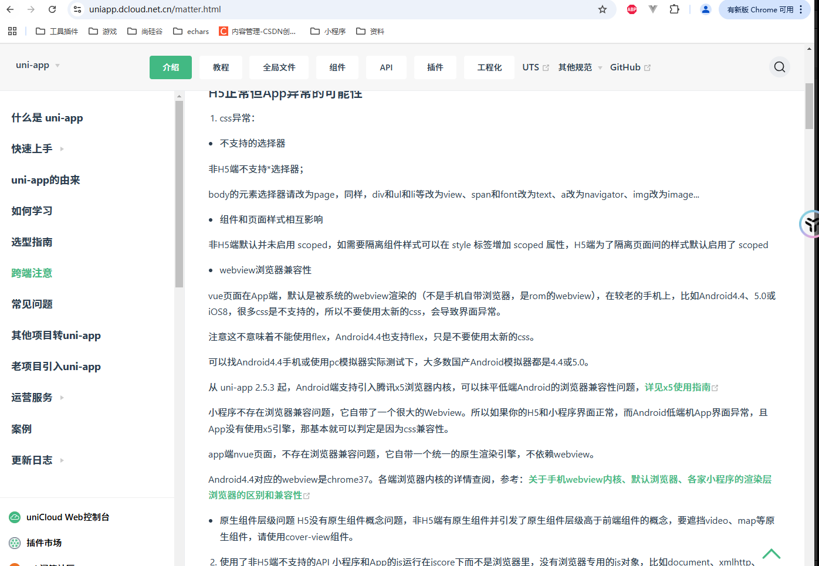This screenshot has width=819, height=566.
Task: Open the 资料 bookmark folder
Action: pyautogui.click(x=370, y=31)
